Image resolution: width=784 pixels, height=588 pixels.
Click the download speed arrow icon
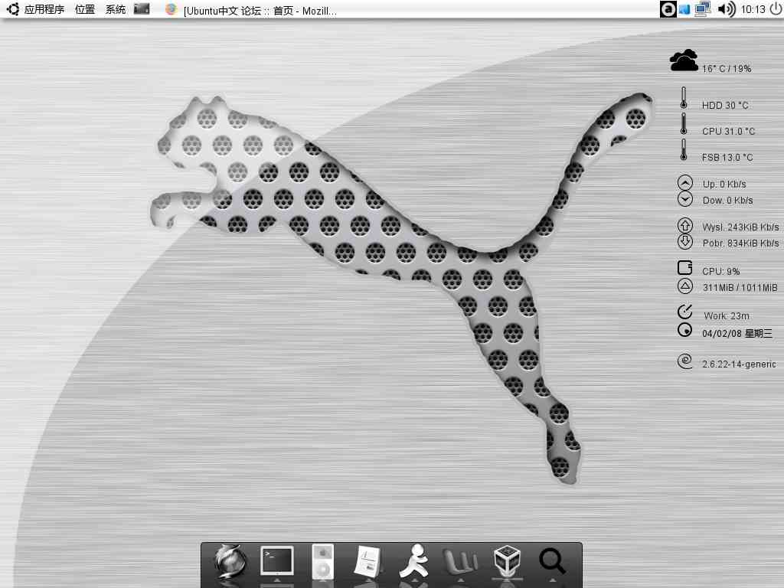point(685,199)
